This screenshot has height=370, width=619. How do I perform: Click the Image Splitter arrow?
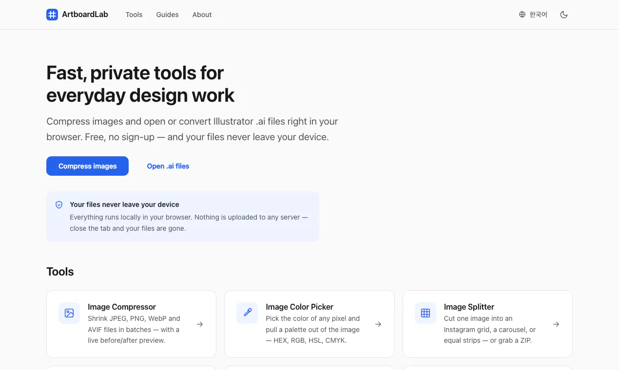556,324
